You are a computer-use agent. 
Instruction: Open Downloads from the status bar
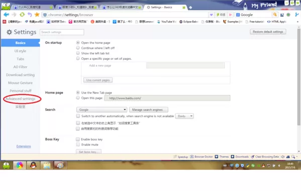[x=240, y=157]
